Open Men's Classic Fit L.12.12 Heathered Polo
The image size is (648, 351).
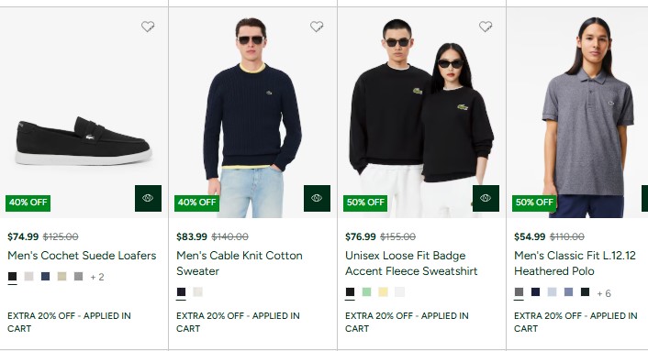575,263
